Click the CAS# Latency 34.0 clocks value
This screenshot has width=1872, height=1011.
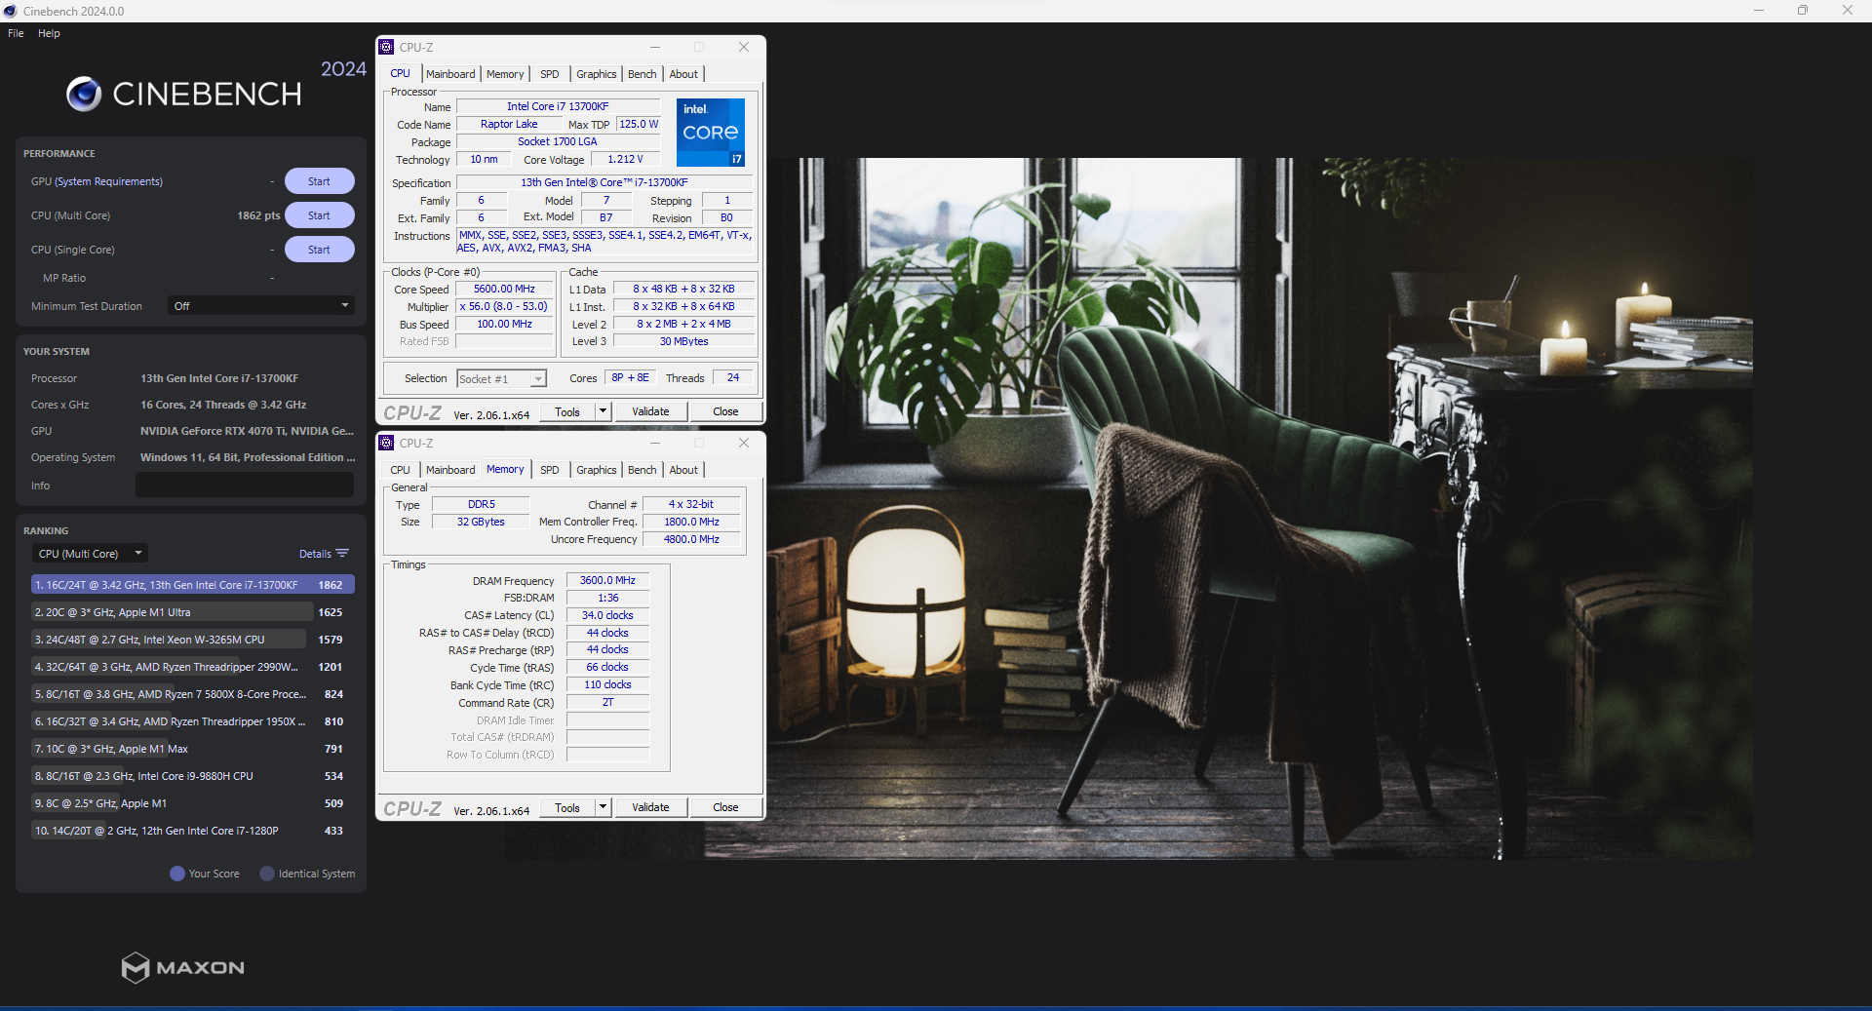pyautogui.click(x=607, y=615)
